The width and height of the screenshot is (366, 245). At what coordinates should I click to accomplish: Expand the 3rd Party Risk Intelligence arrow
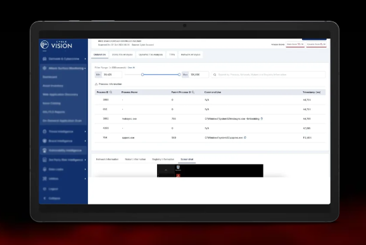[85, 160]
